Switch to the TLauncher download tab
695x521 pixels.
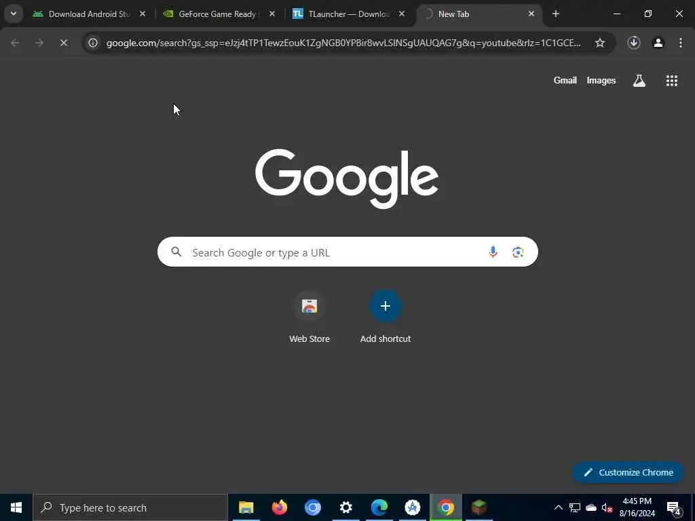(x=348, y=14)
